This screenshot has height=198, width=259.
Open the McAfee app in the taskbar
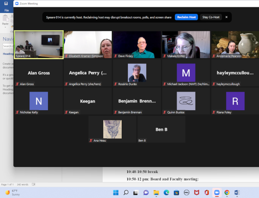(196, 192)
